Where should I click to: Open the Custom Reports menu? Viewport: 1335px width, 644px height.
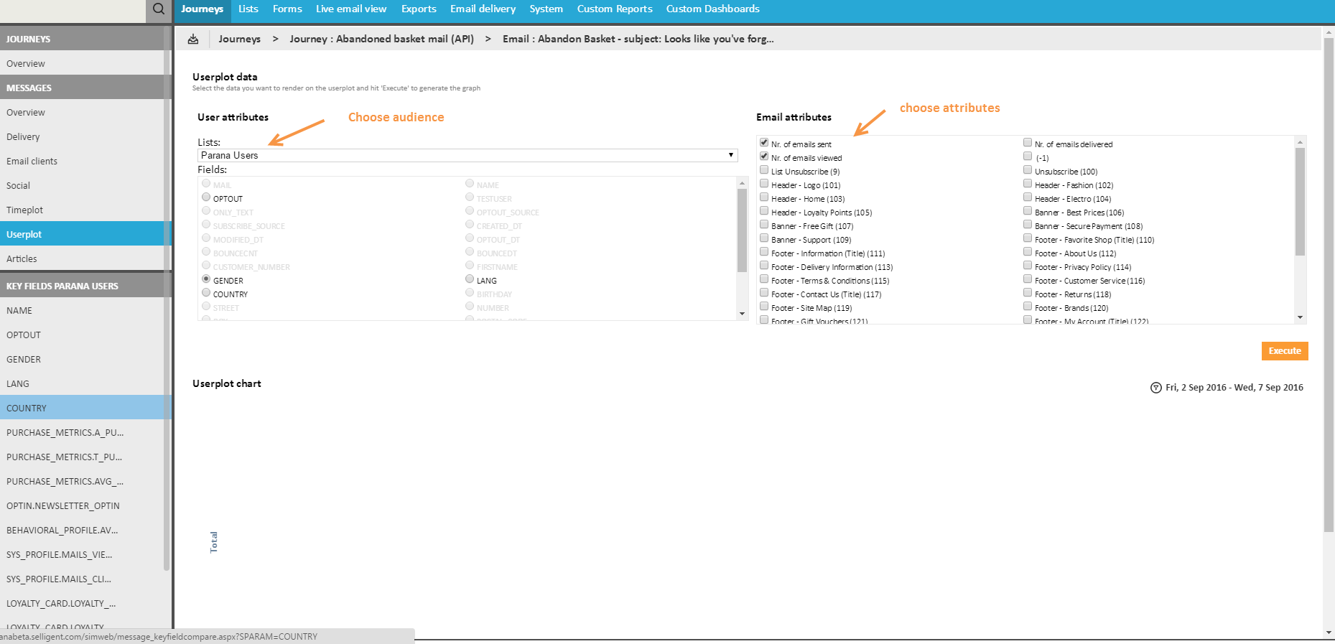pos(614,9)
